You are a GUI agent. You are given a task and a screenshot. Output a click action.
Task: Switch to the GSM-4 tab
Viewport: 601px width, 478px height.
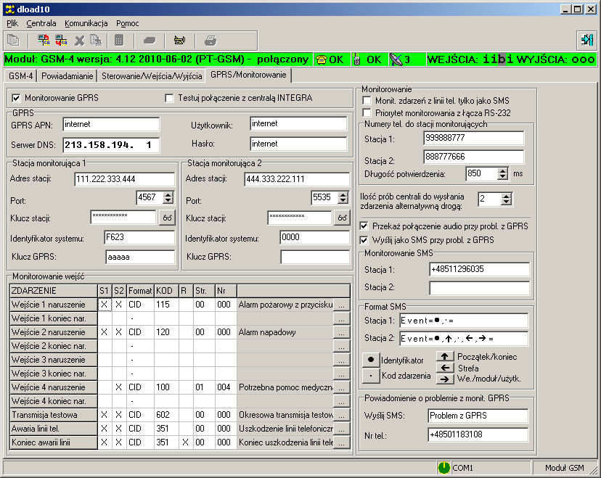[x=21, y=76]
